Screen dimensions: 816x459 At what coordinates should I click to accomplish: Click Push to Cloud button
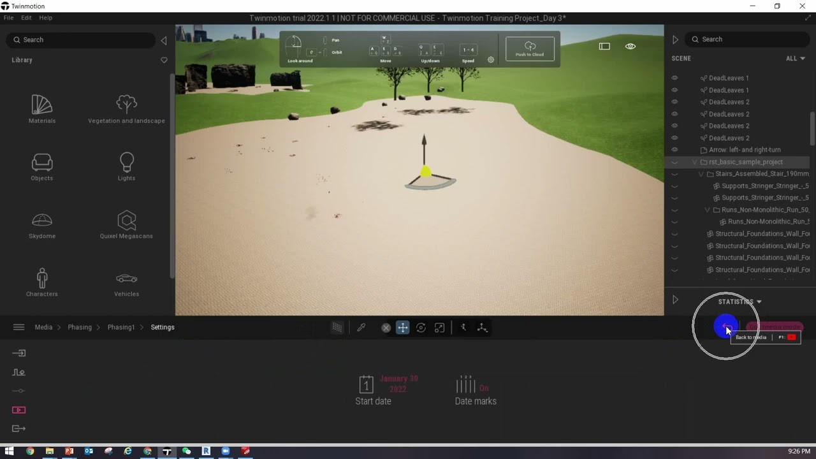[x=530, y=48]
